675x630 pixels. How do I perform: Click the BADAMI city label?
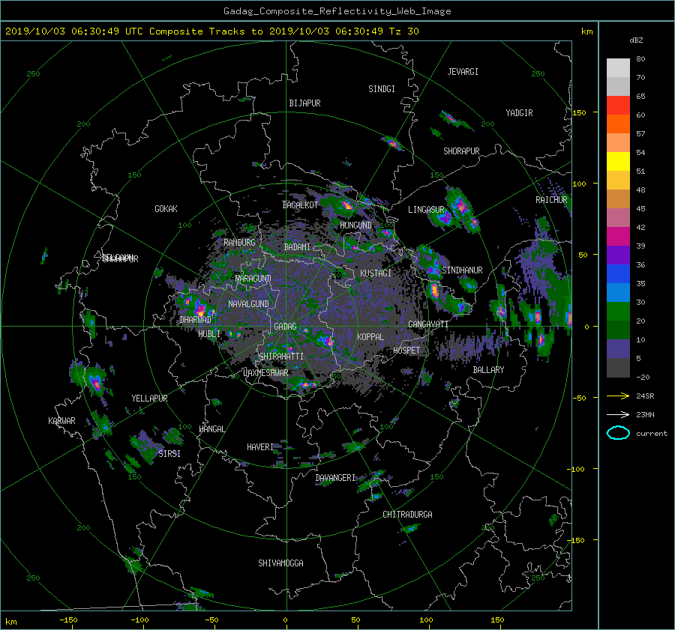[297, 247]
